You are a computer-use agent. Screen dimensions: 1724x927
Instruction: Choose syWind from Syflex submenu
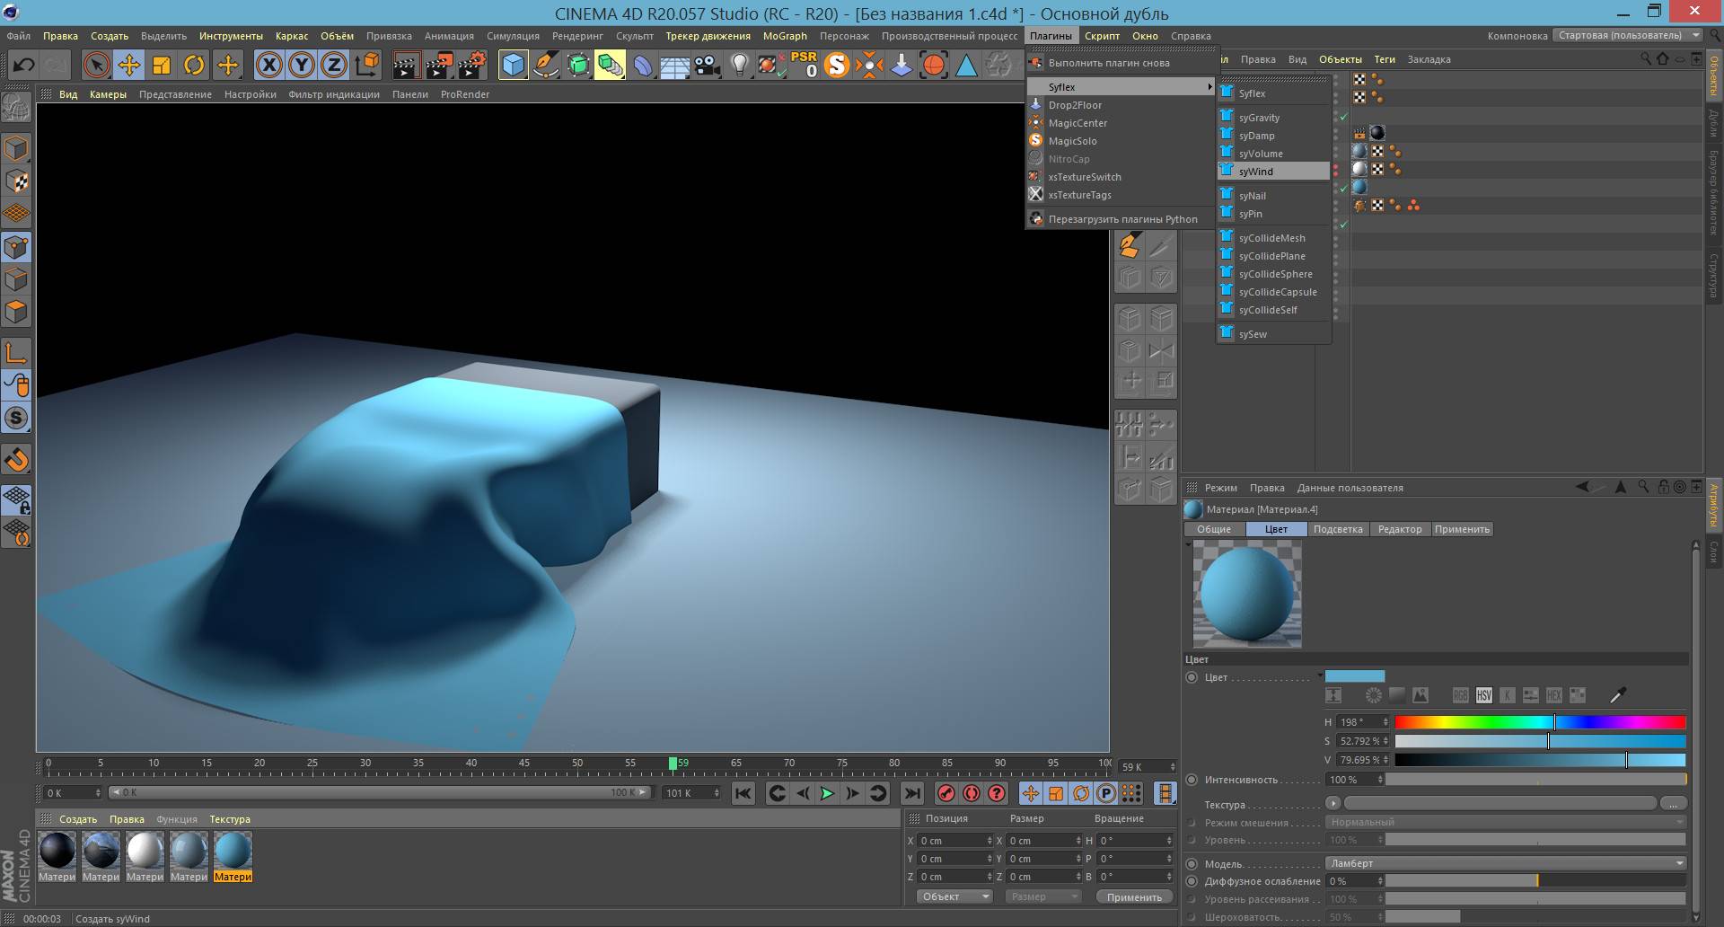pyautogui.click(x=1273, y=171)
